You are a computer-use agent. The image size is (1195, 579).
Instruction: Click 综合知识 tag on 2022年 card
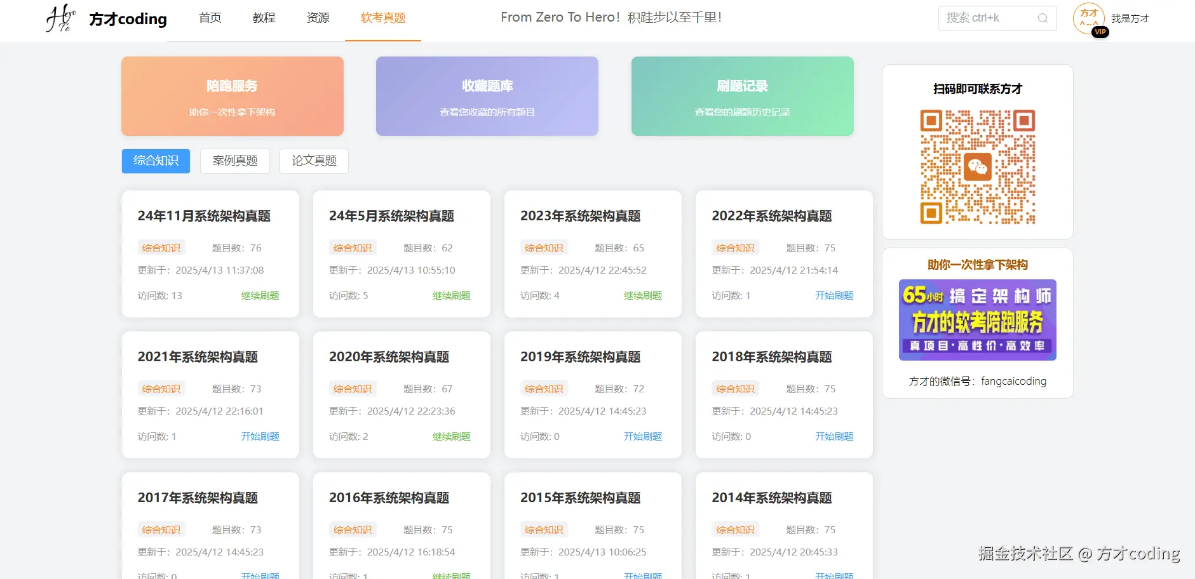click(x=736, y=248)
